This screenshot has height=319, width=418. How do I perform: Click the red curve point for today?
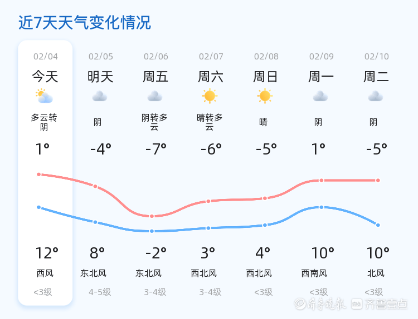(39, 175)
